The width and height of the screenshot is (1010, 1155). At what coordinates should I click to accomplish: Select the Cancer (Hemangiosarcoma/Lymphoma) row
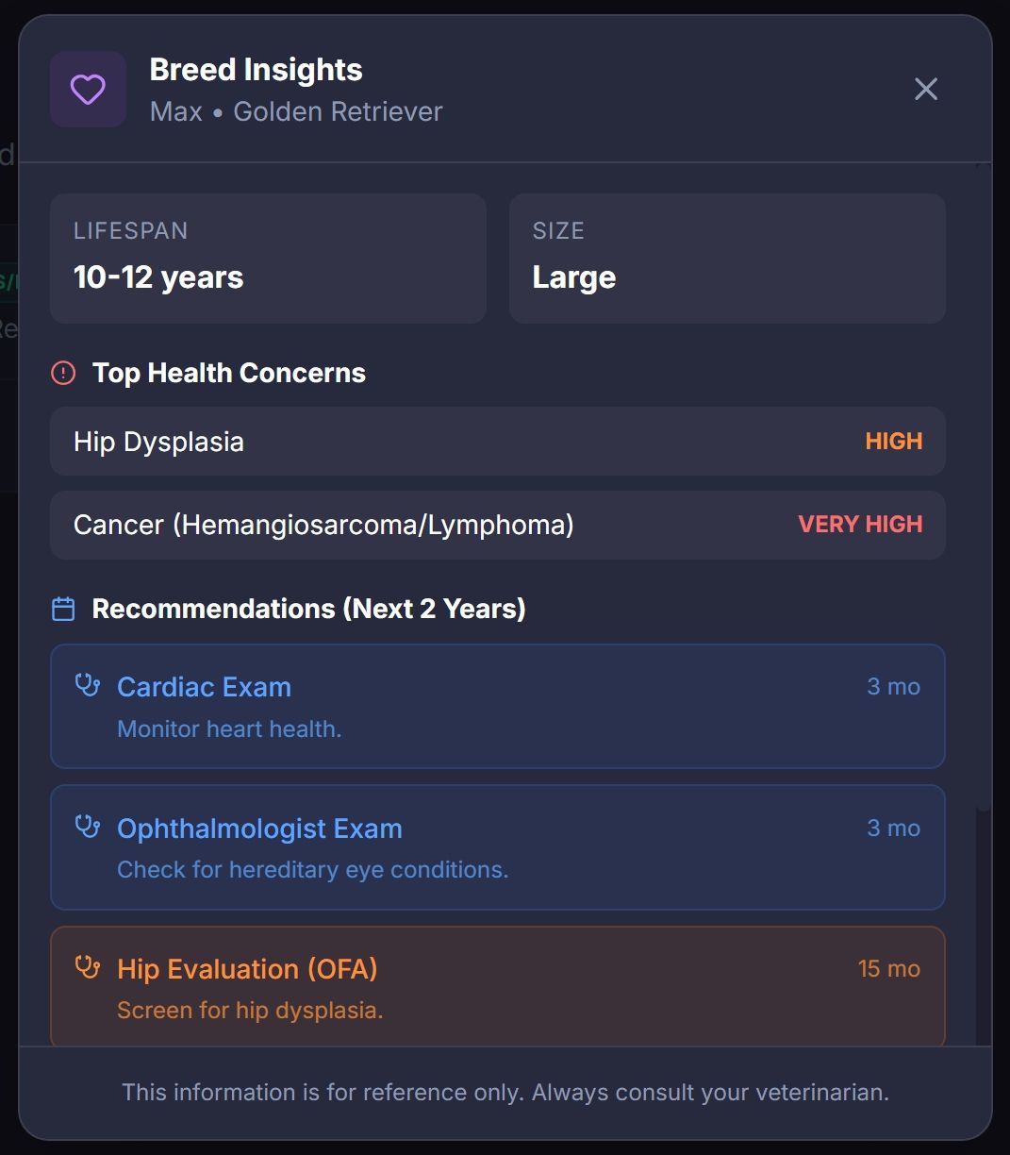[472, 525]
